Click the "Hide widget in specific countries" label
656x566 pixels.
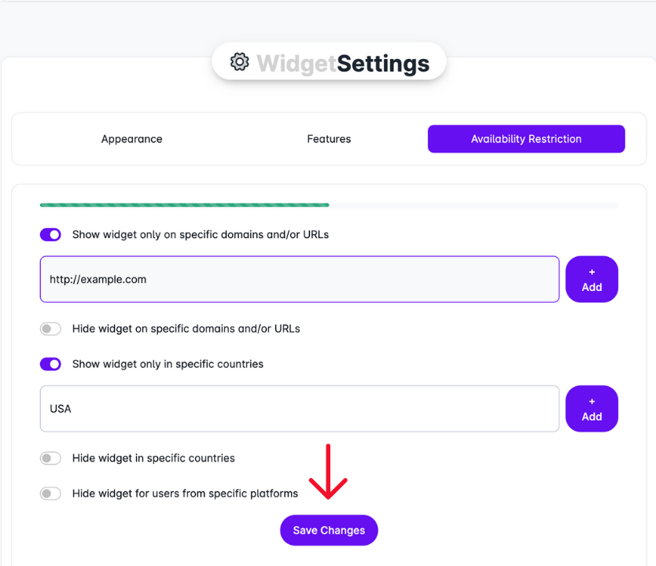pyautogui.click(x=153, y=458)
